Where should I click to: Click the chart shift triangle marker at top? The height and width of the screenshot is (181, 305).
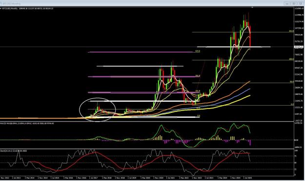pos(252,7)
